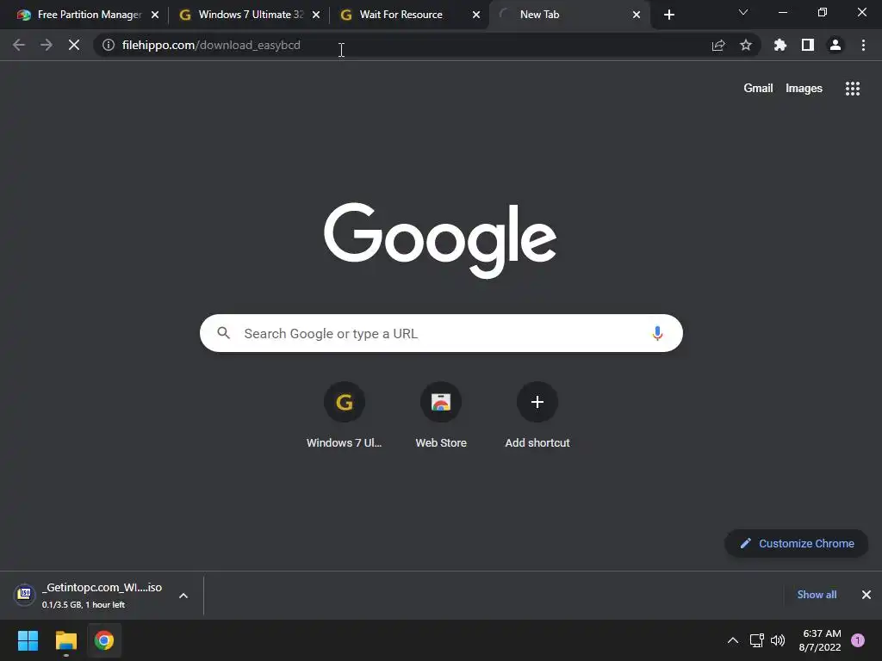Open the Gmail link
882x661 pixels.
tap(758, 89)
